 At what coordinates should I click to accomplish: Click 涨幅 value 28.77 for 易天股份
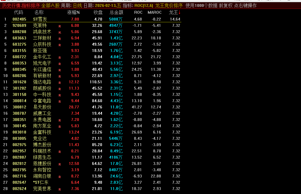(x=74, y=107)
